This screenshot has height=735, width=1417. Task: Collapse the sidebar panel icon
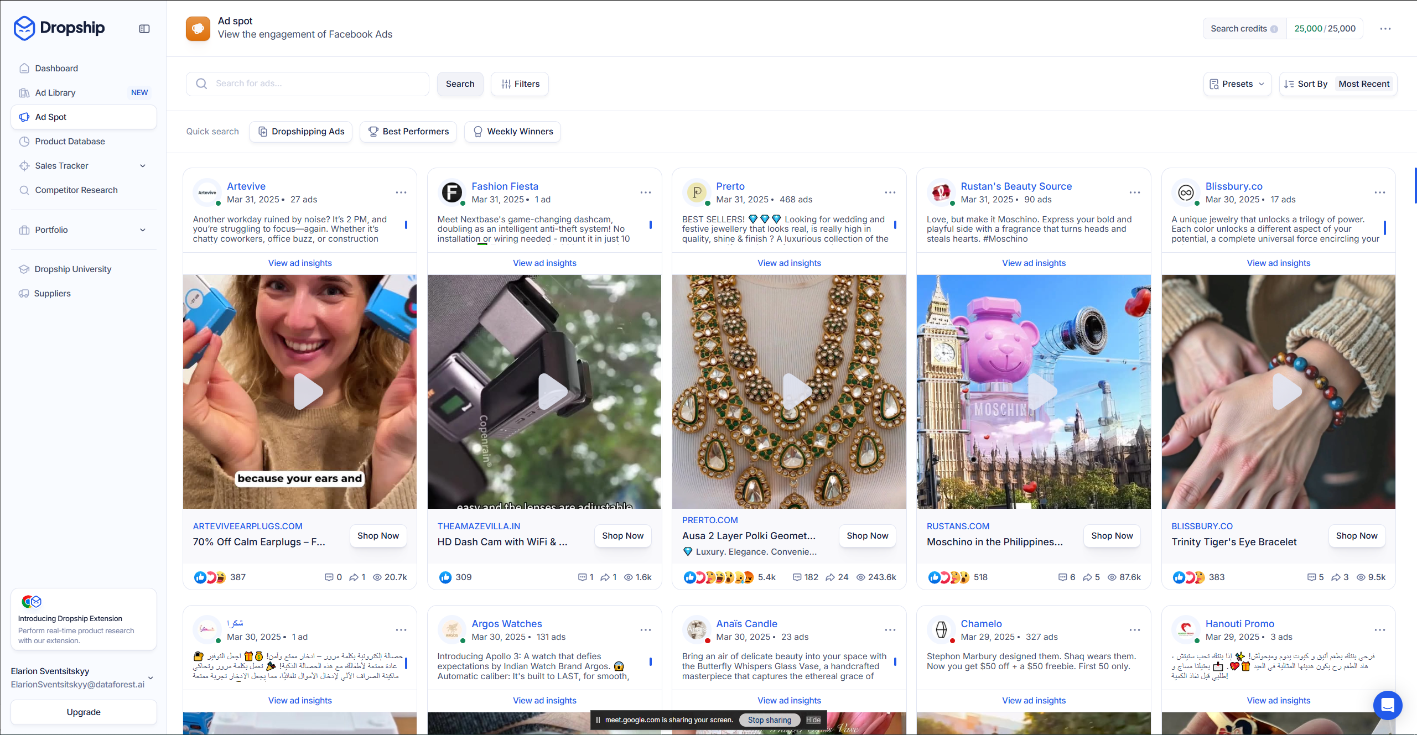pos(144,29)
